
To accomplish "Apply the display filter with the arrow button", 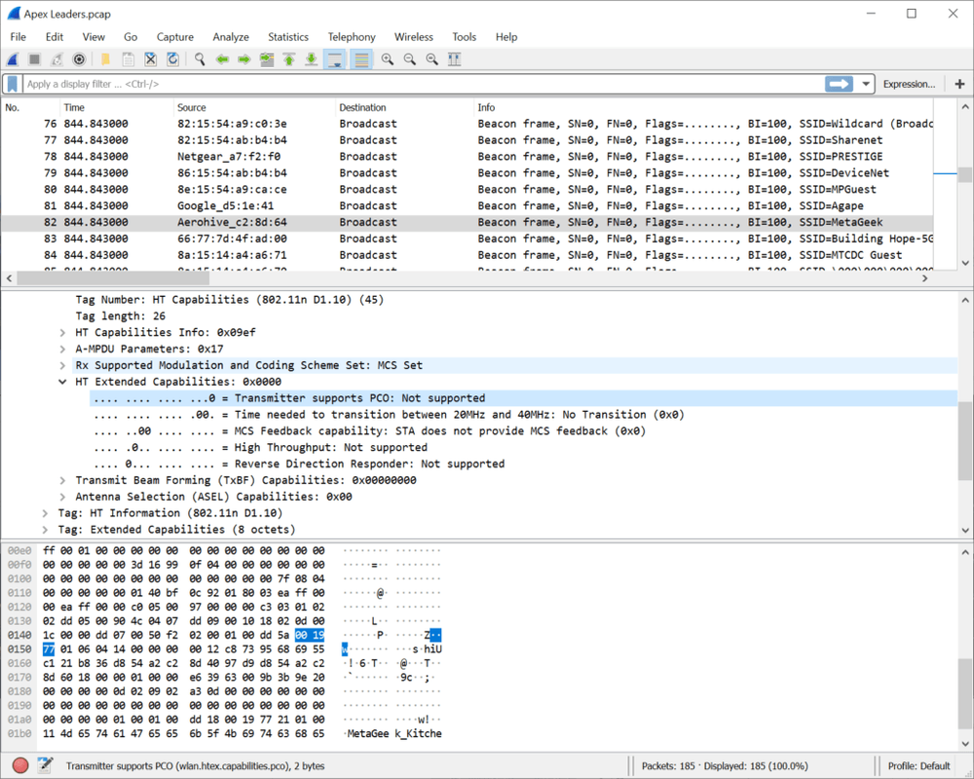I will point(838,84).
